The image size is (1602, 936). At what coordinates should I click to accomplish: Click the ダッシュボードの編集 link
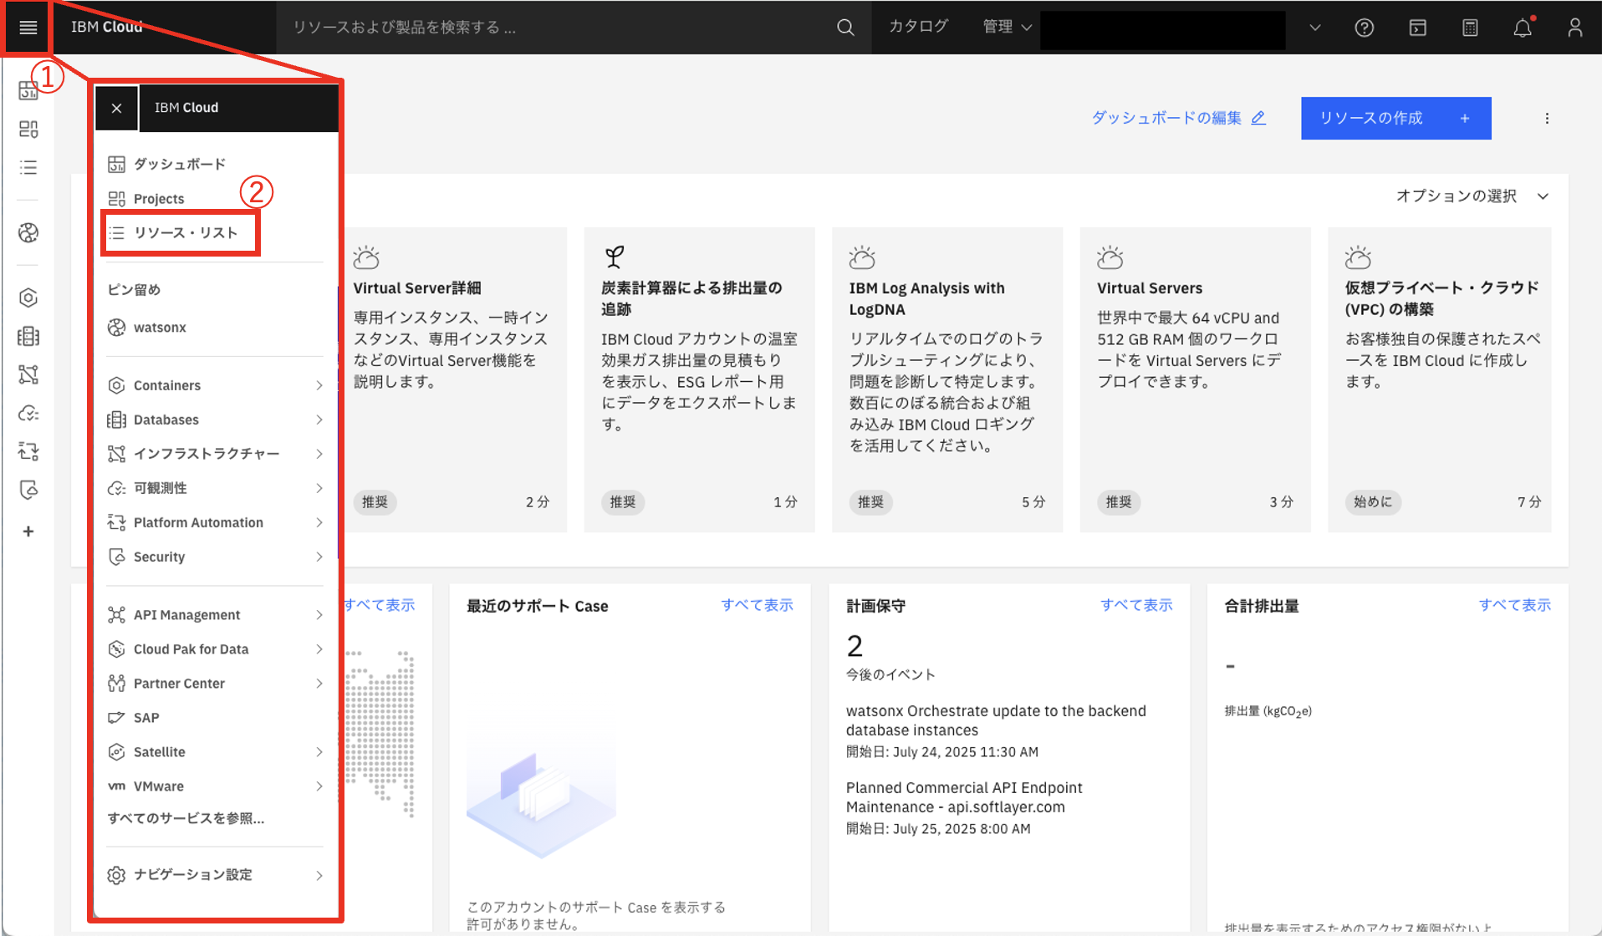[x=1178, y=118]
